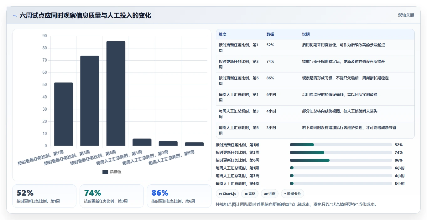Click the title 六周试点应同时观察信息质量

(85, 15)
